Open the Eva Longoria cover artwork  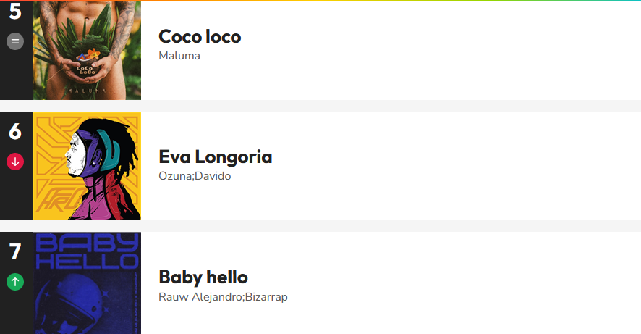pos(87,166)
